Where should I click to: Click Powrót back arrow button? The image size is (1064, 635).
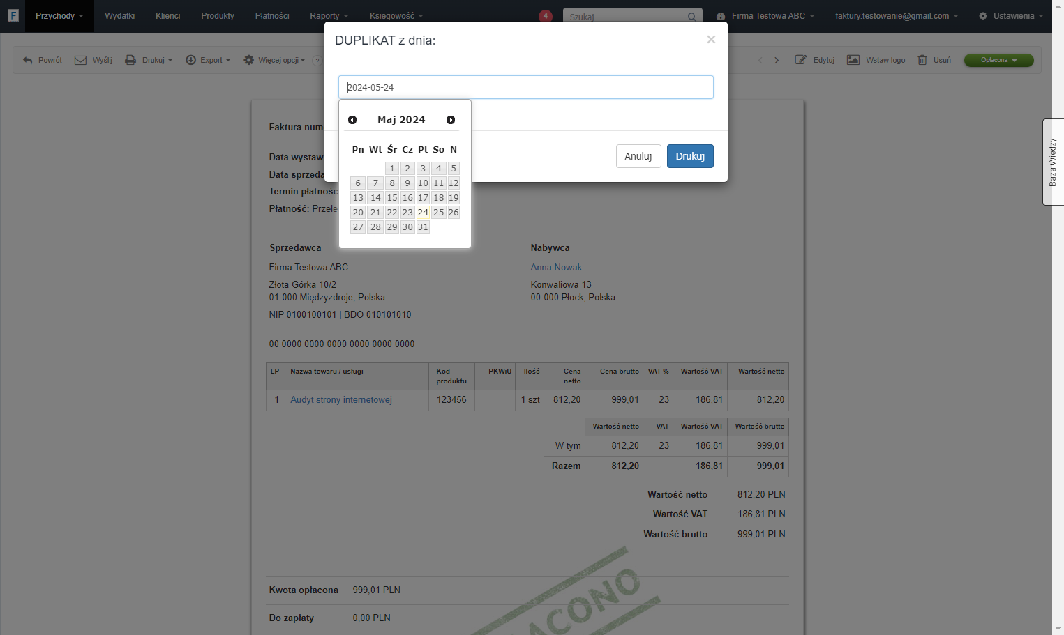tap(43, 60)
